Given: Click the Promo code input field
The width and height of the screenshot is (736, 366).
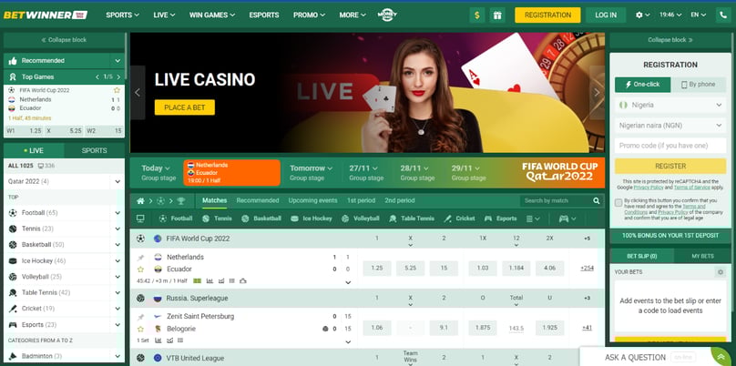Looking at the screenshot, I should [x=670, y=146].
